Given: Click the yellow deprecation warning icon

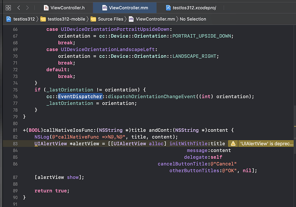Looking at the screenshot, I should (x=233, y=143).
